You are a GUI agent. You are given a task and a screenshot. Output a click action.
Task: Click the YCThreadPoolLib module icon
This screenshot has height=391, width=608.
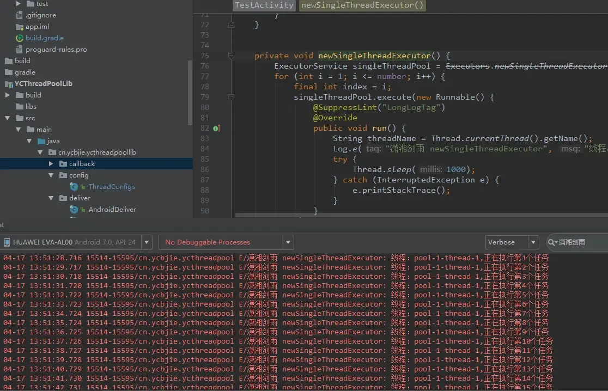(x=9, y=84)
